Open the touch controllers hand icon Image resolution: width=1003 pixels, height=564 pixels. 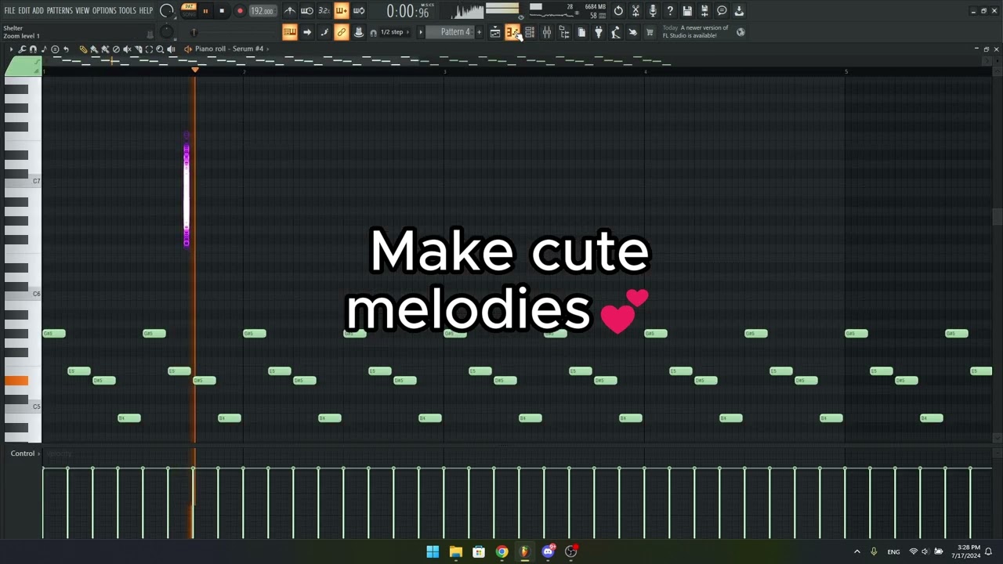[633, 32]
